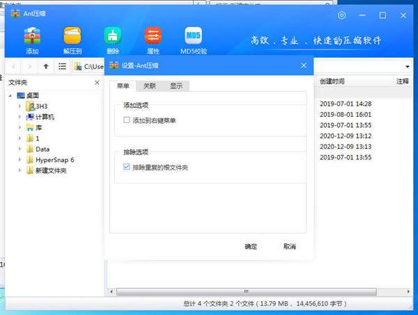This screenshot has height=315, width=418.
Task: Close the 文件夹 side panel
Action: coord(97,82)
